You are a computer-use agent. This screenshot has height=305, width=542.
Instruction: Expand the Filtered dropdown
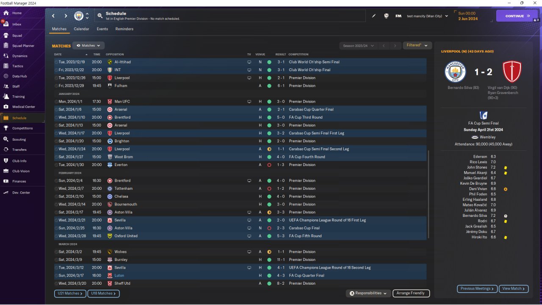(417, 45)
